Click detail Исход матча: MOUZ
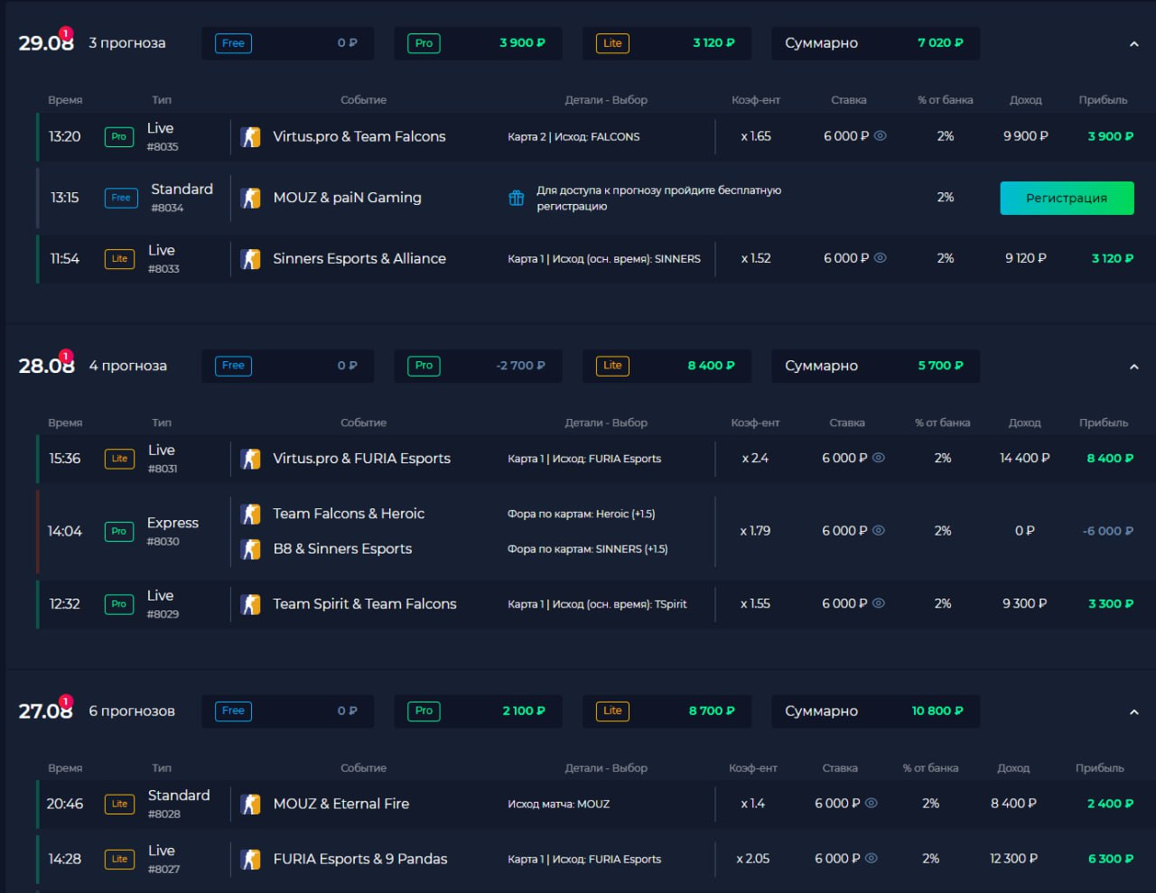 558,804
